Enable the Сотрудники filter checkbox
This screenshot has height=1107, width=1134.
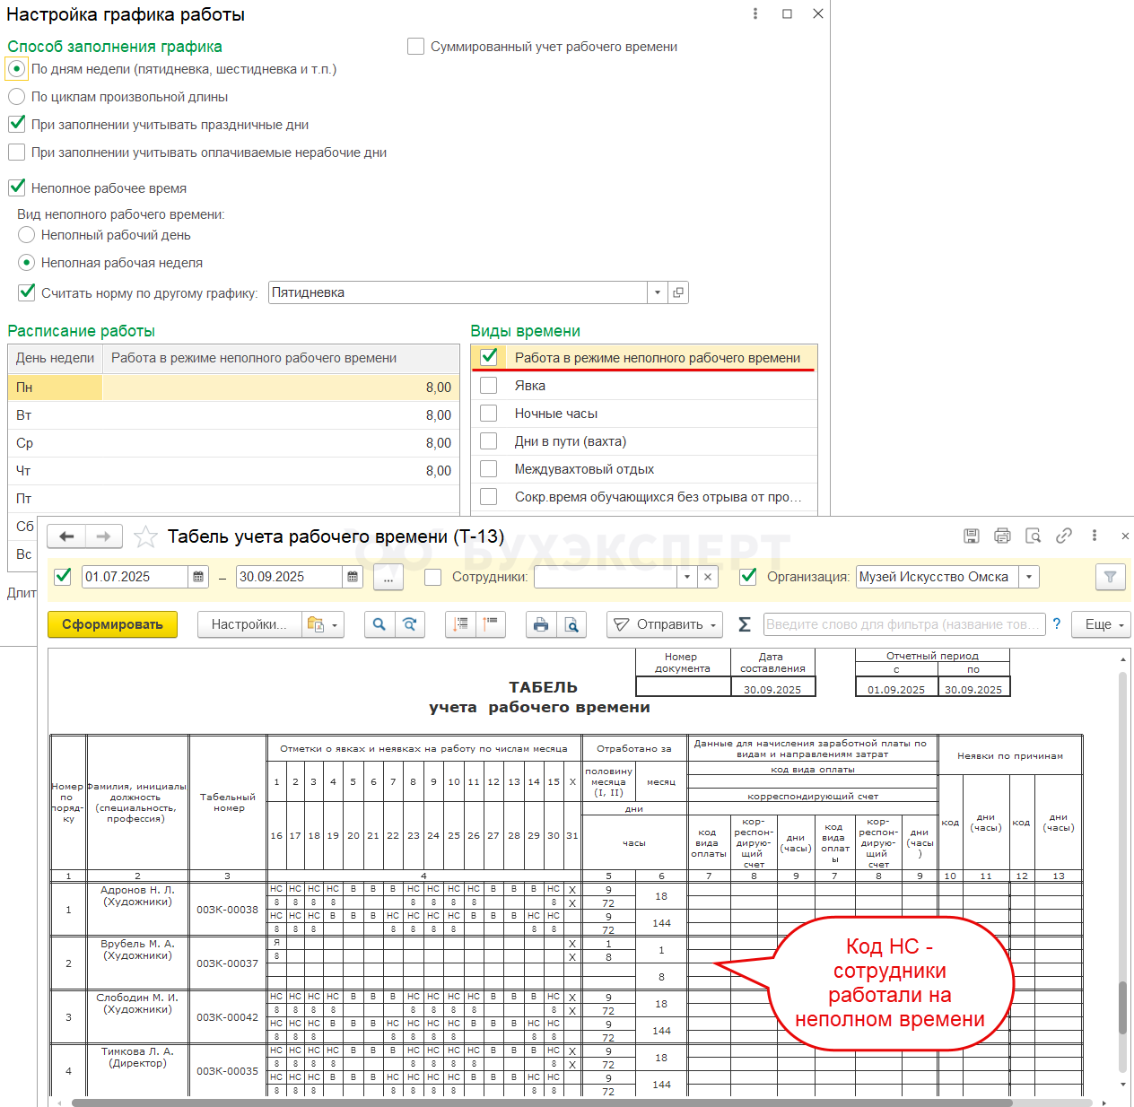[x=432, y=577]
